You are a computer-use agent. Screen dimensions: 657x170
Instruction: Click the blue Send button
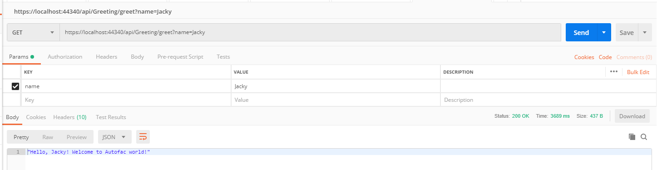581,33
